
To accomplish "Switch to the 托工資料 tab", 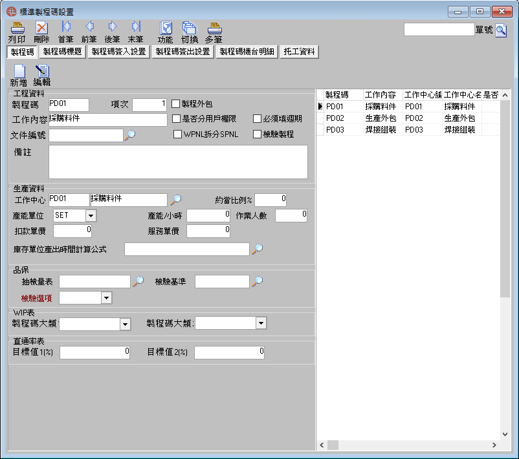I will point(299,52).
